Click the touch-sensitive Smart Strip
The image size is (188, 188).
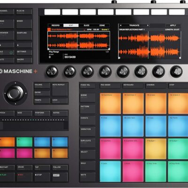34,126
